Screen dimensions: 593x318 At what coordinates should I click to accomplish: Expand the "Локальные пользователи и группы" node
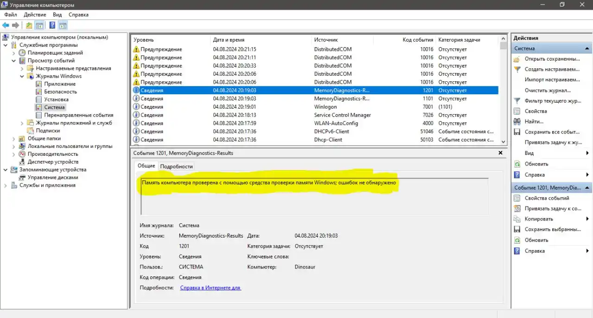point(14,147)
